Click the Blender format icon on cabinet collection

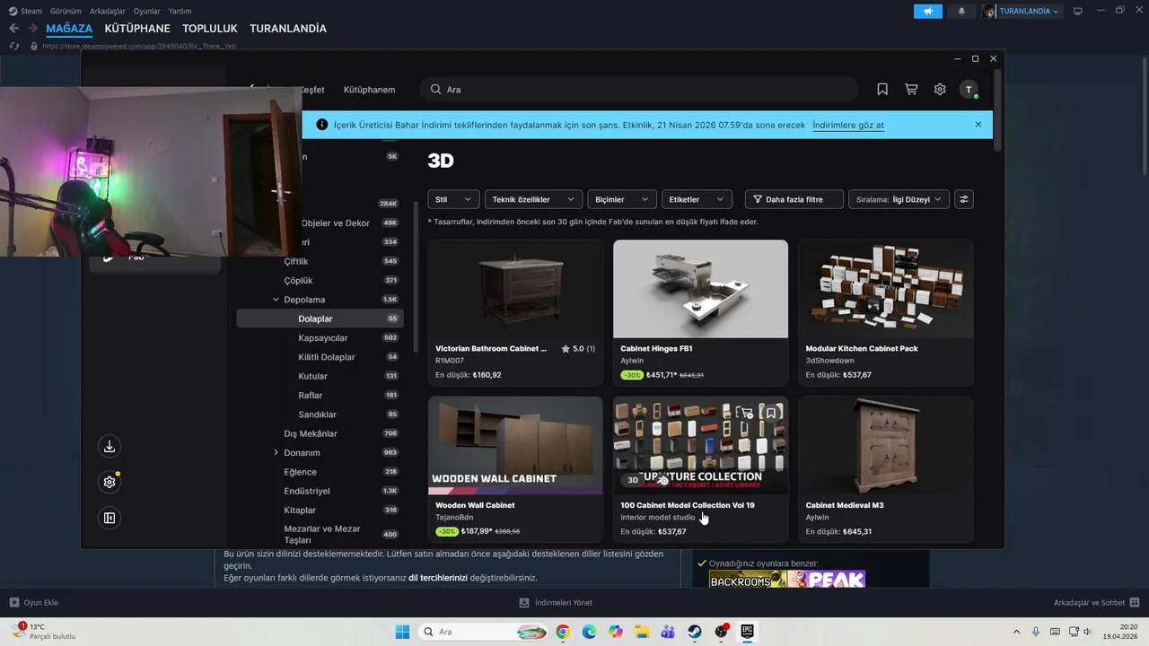[663, 480]
